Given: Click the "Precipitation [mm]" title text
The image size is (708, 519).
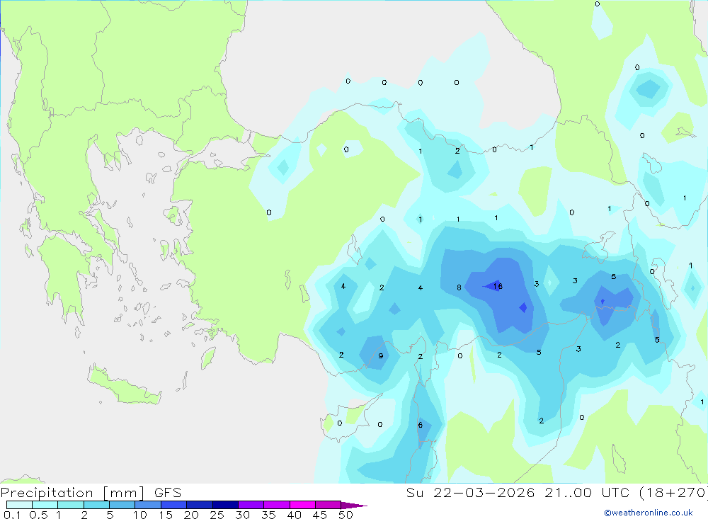Looking at the screenshot, I should (x=73, y=493).
